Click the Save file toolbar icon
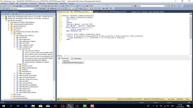 (17, 6)
